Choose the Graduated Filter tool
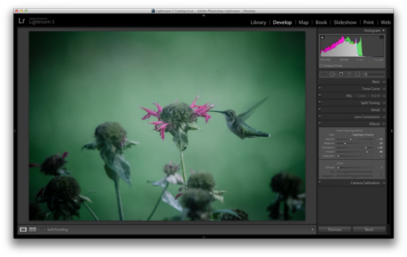Image resolution: width=407 pixels, height=257 pixels. [x=349, y=74]
